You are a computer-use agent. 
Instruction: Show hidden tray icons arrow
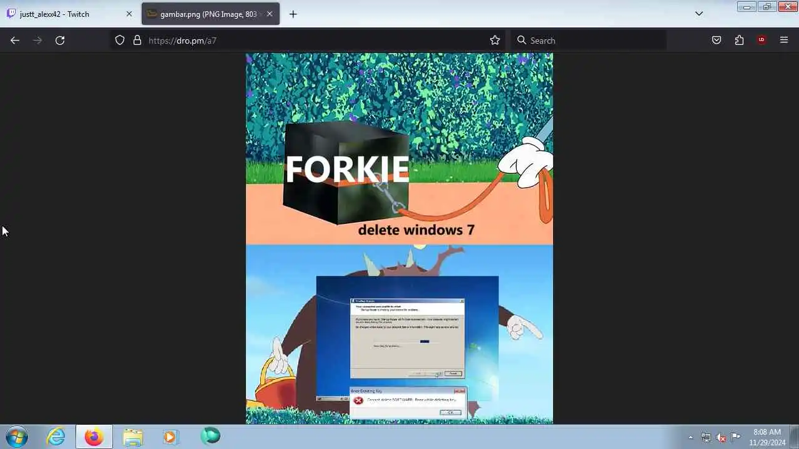[690, 437]
